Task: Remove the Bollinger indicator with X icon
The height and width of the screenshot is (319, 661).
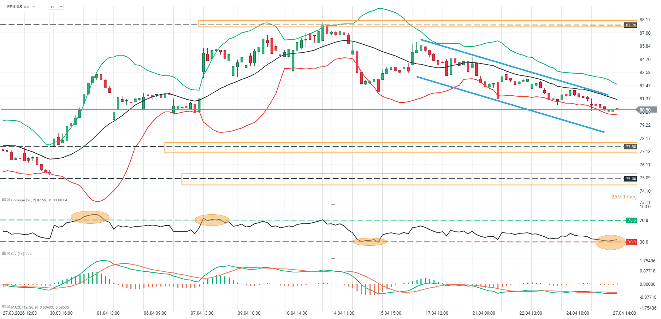Action: [8, 200]
